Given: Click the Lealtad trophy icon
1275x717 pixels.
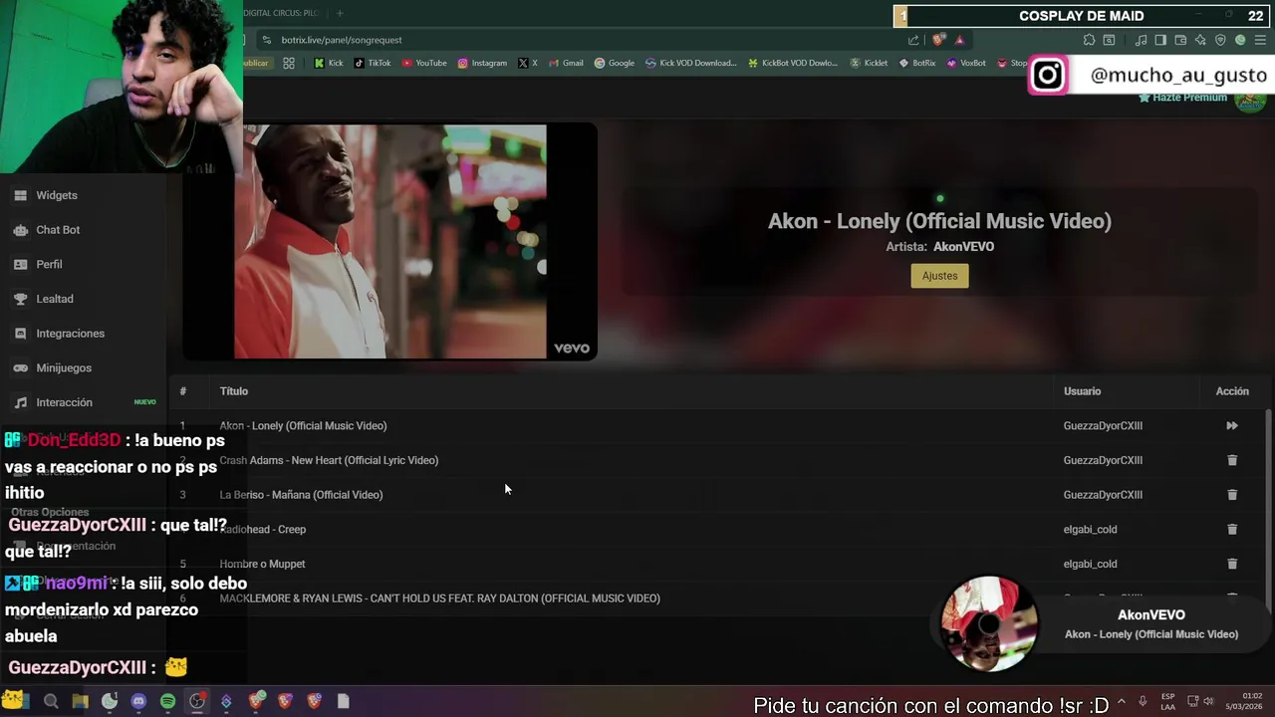Looking at the screenshot, I should click(20, 299).
